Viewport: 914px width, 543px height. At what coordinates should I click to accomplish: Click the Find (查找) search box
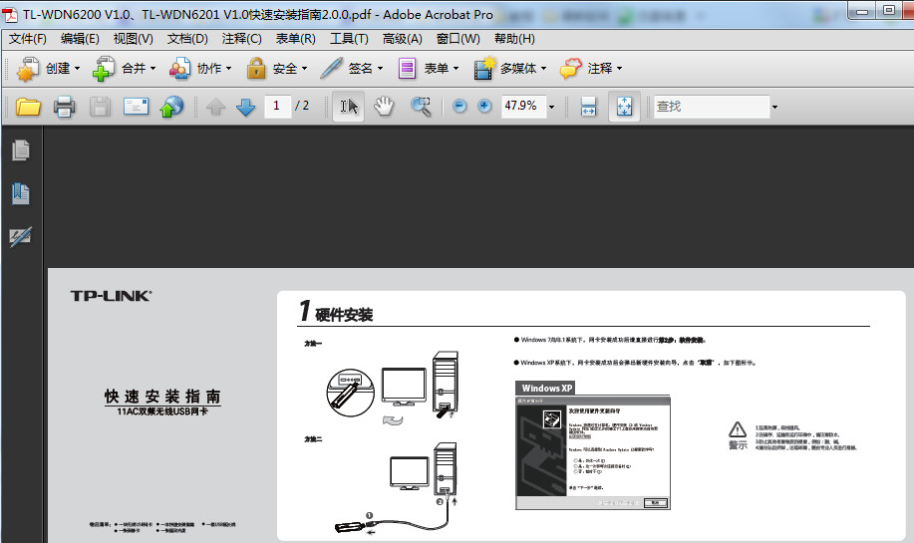[711, 107]
